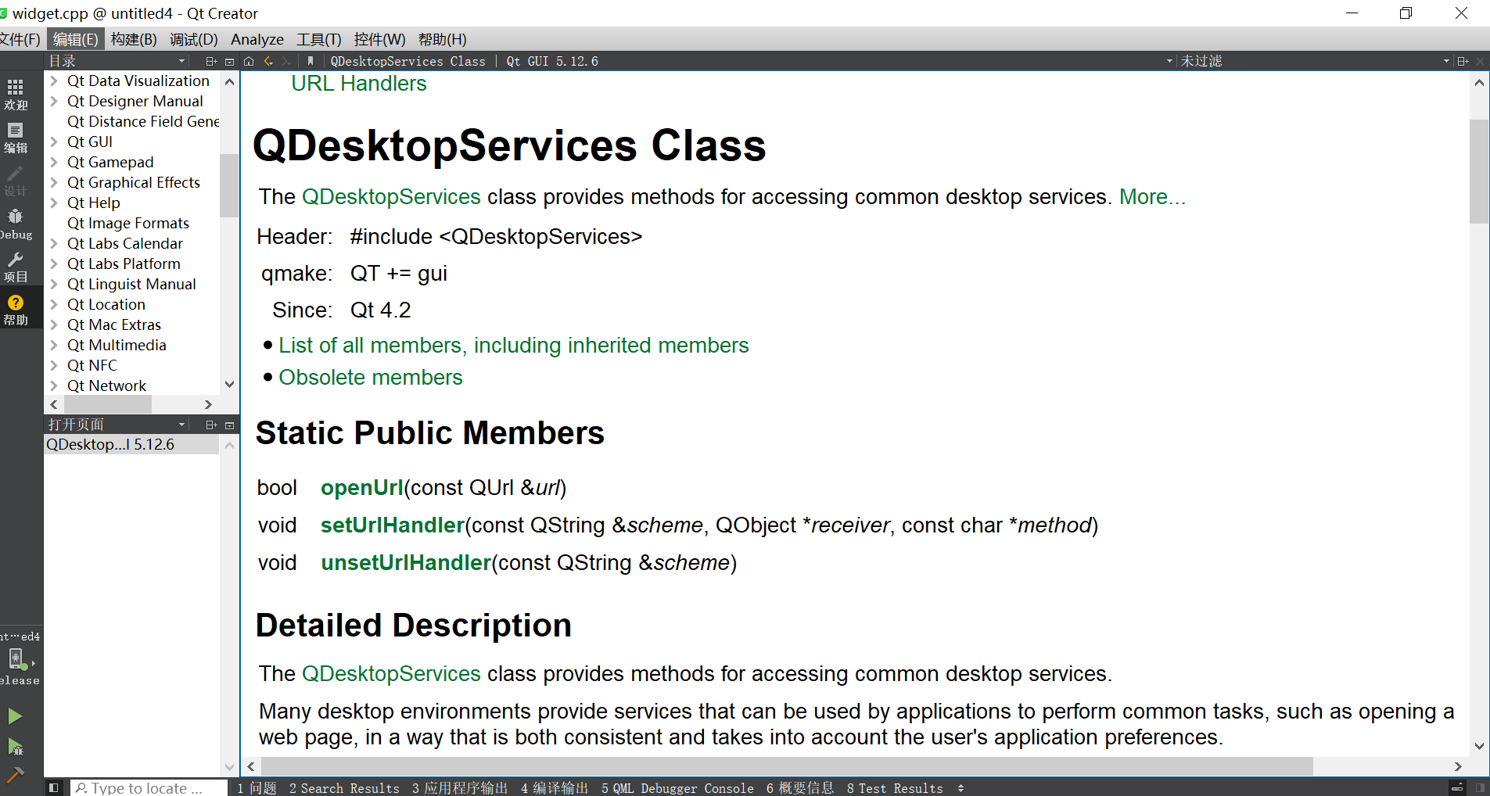Viewport: 1490px width, 796px height.
Task: Open the Analyze menu
Action: [x=257, y=39]
